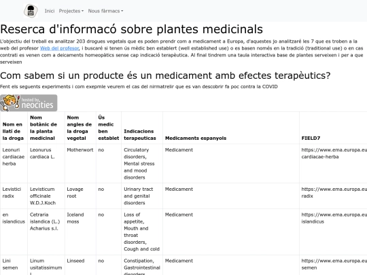Click the URL ending in cardiacae-herba
367x275 pixels.
[x=333, y=164]
